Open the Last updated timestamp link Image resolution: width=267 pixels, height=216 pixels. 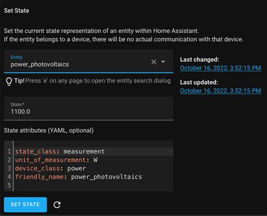(220, 91)
